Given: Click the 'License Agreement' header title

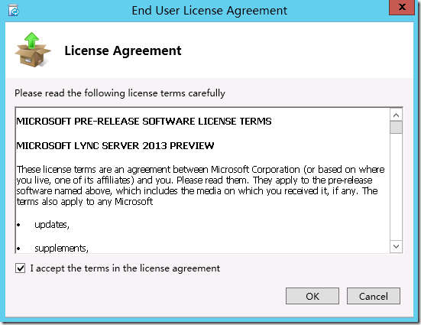Looking at the screenshot, I should click(123, 50).
